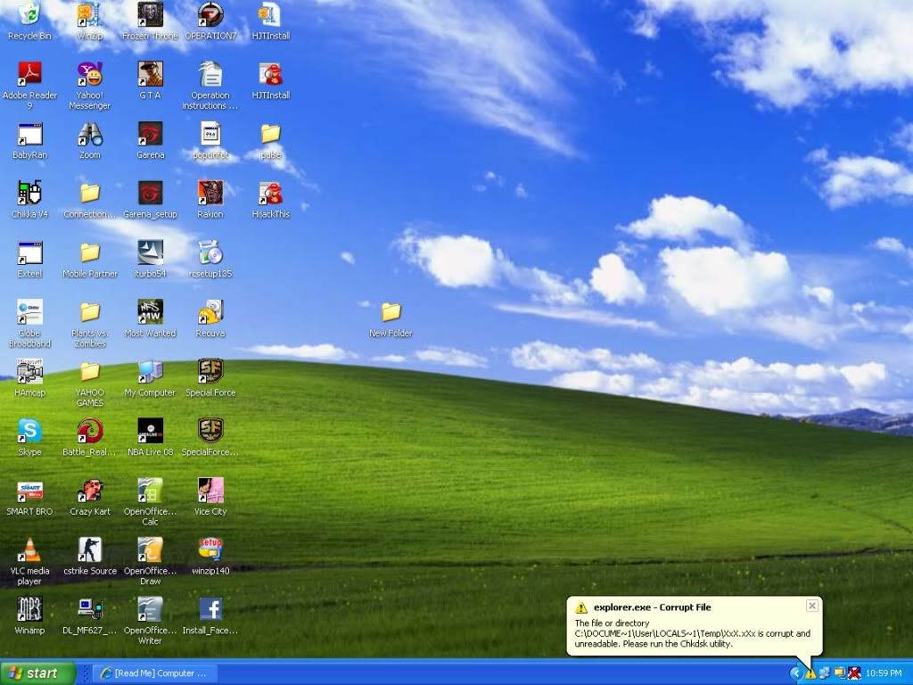Click the tray icon with red X
The image size is (913, 685).
(x=854, y=673)
